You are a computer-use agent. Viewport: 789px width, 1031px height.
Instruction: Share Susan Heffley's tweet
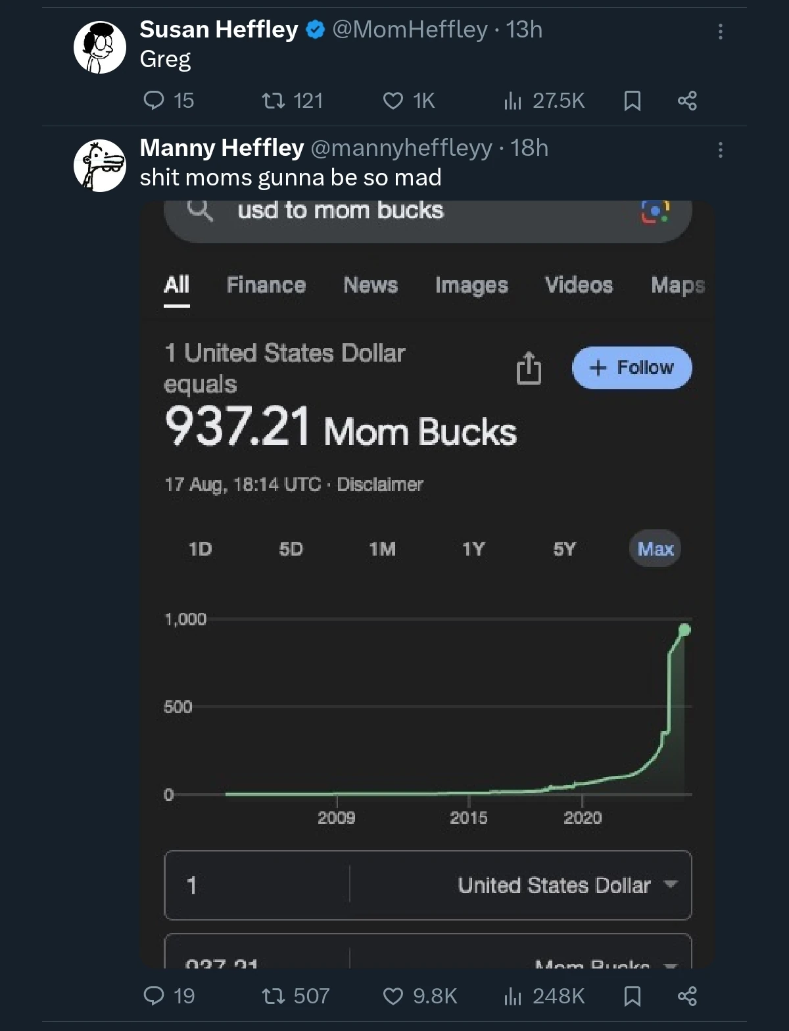pyautogui.click(x=687, y=101)
